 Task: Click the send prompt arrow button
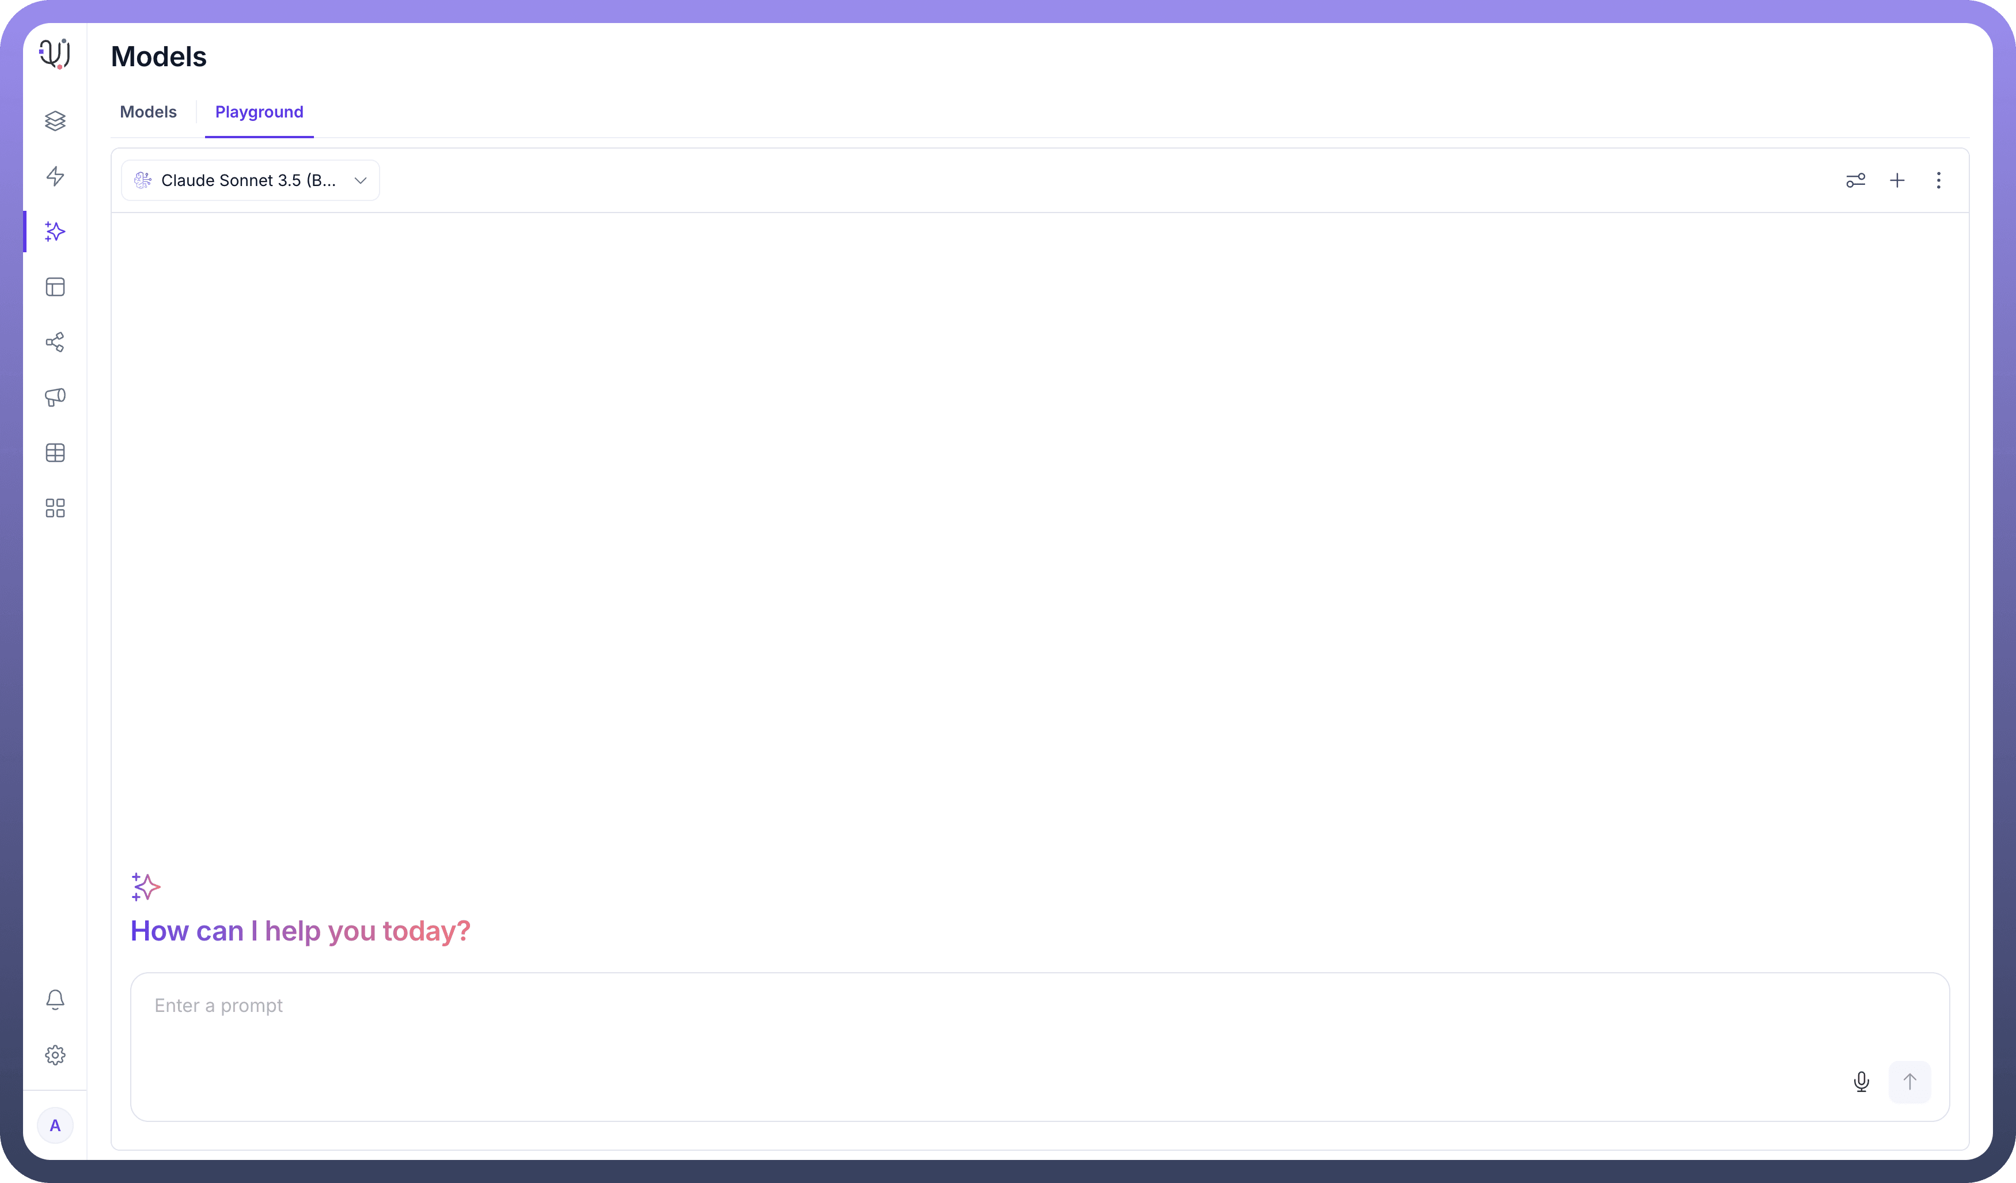1909,1082
